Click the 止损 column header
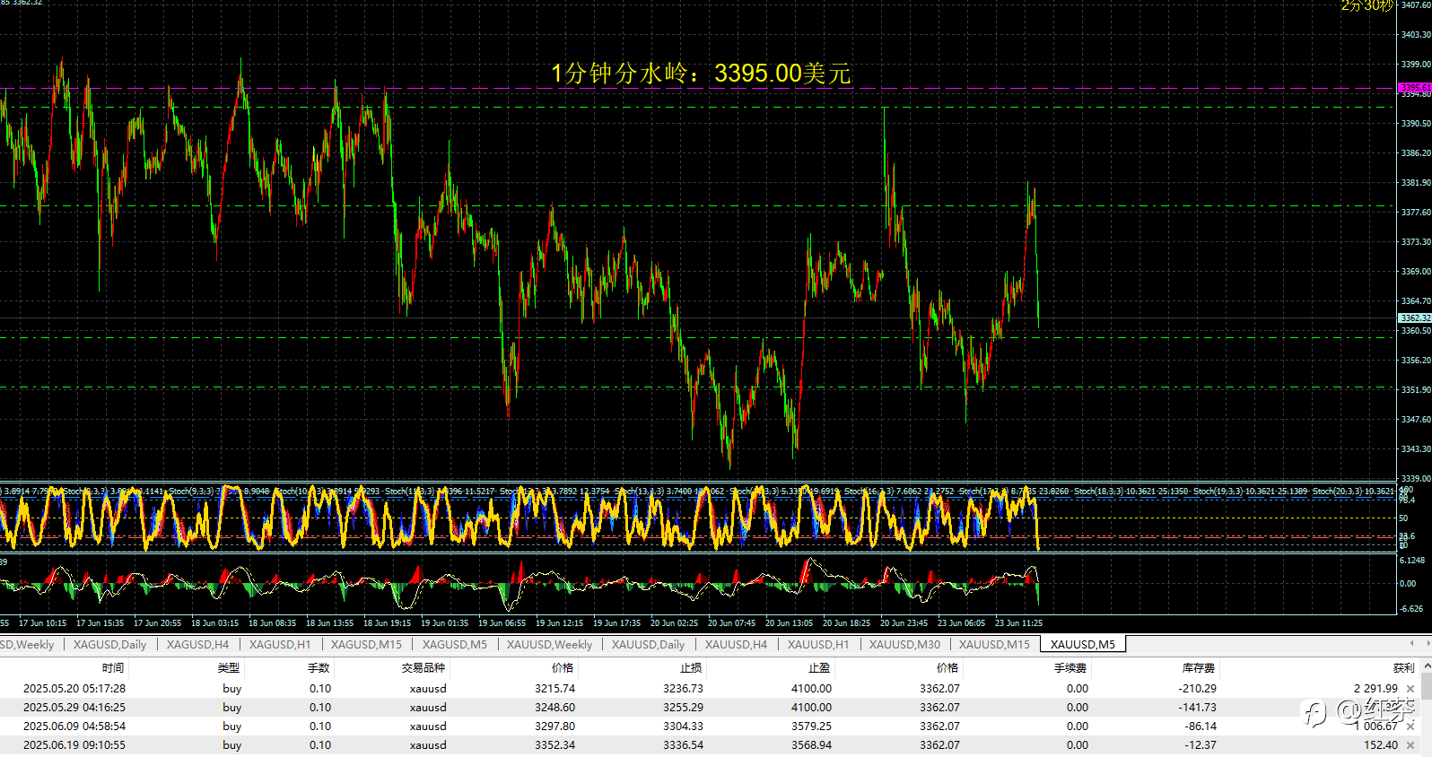 click(691, 668)
